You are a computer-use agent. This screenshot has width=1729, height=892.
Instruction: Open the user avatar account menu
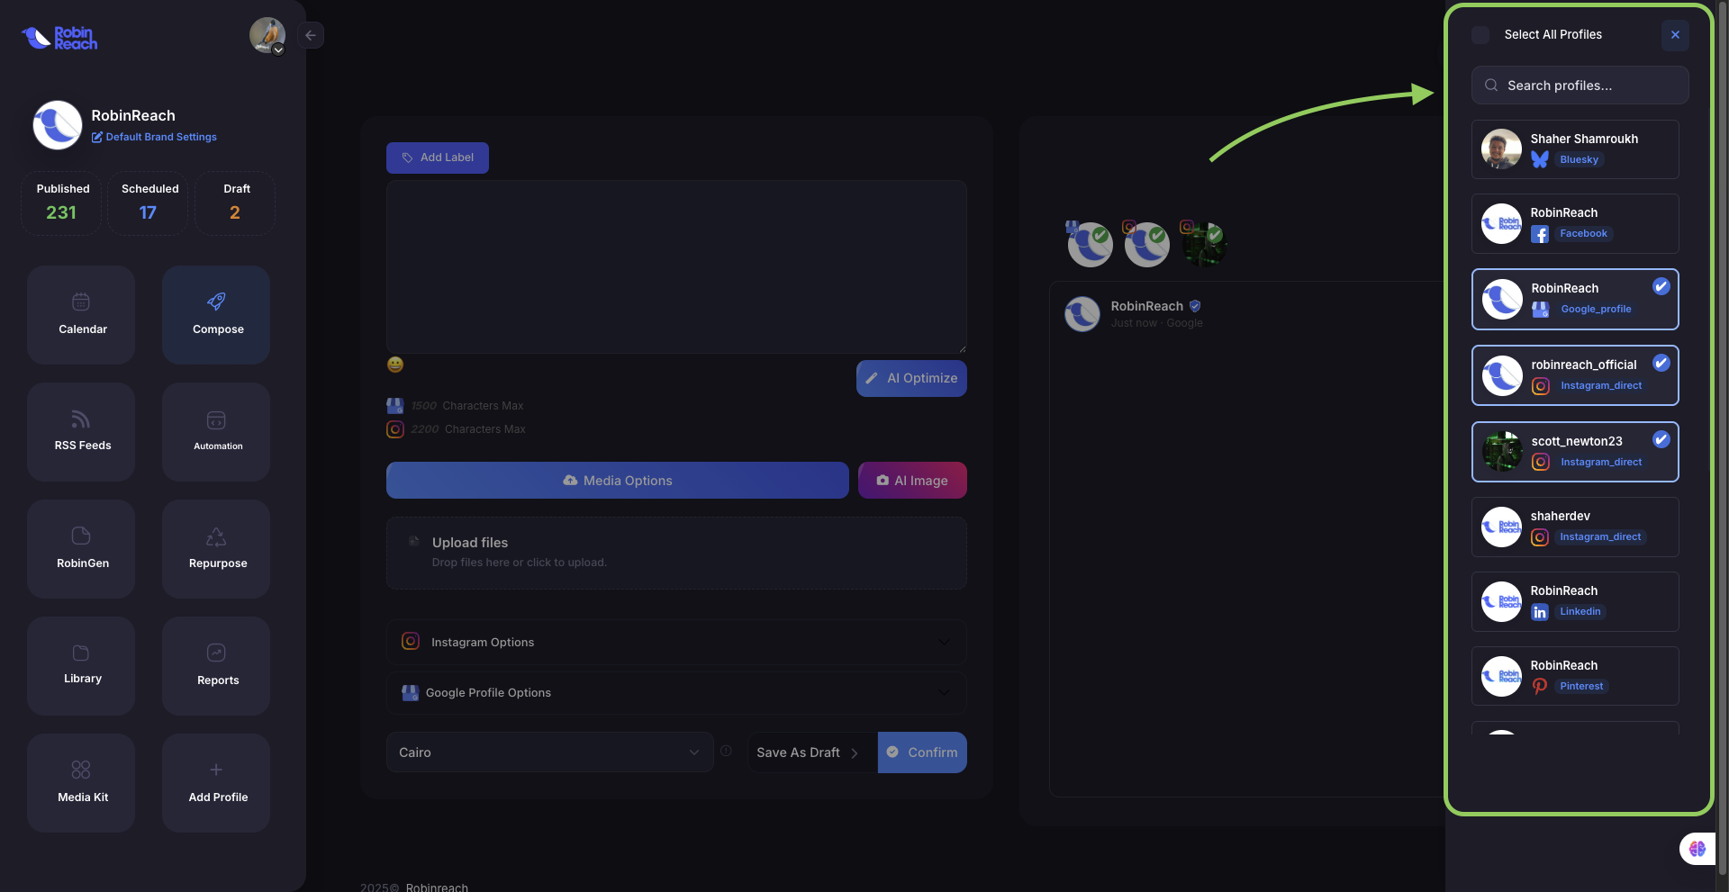(267, 35)
